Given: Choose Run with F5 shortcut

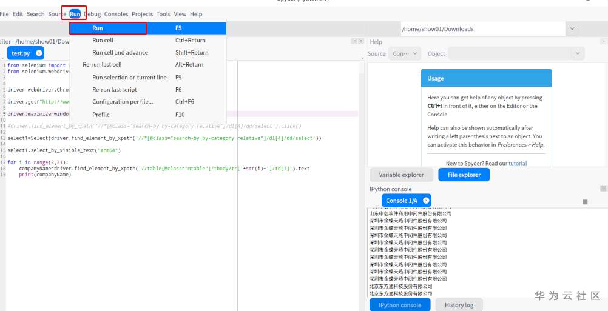Looking at the screenshot, I should 147,28.
